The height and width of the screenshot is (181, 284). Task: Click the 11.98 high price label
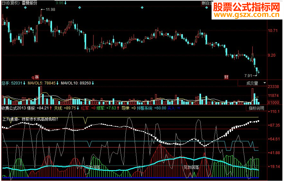[x=50, y=10]
